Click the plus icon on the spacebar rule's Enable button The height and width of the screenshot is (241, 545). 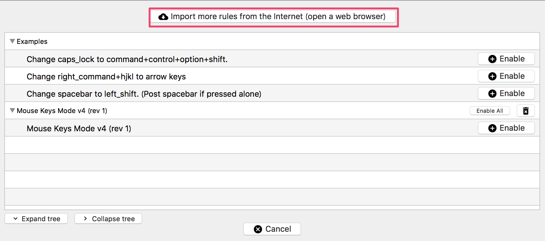tap(492, 93)
